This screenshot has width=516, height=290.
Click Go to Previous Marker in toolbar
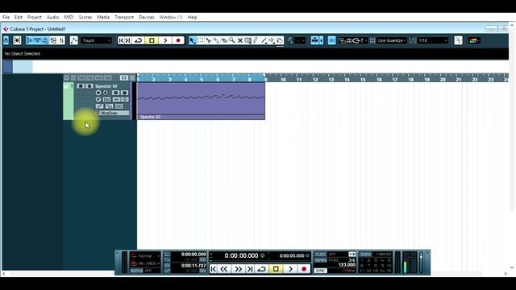[x=121, y=40]
